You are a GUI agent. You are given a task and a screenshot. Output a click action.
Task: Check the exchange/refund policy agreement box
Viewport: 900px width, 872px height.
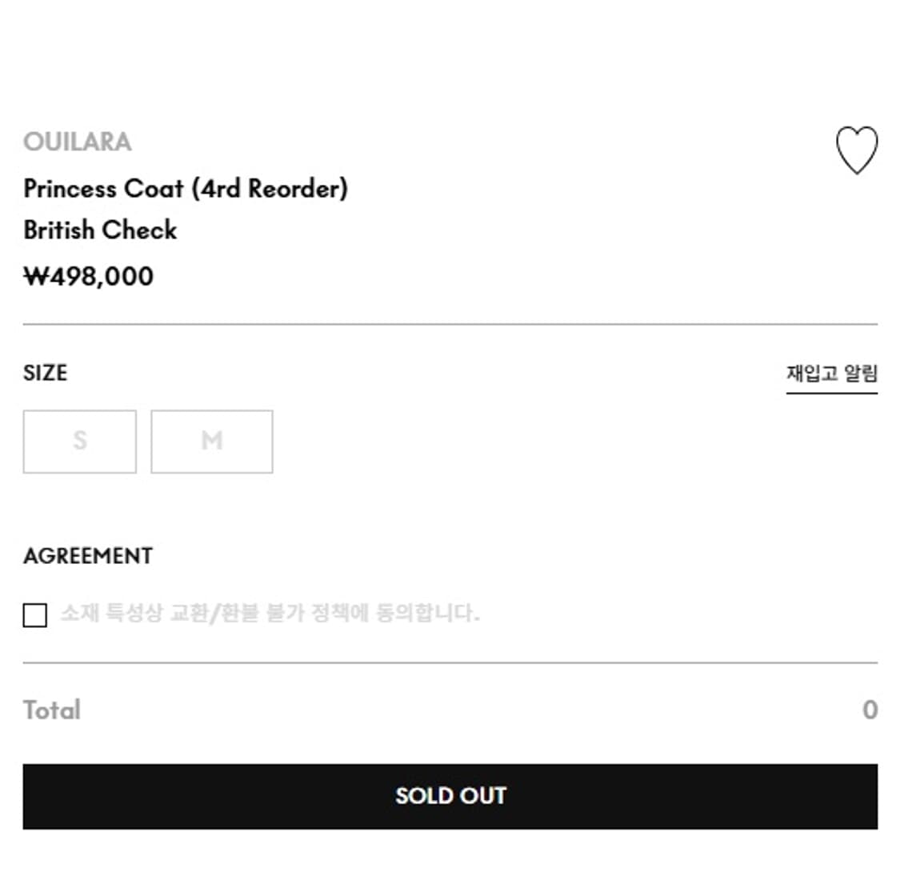pyautogui.click(x=35, y=614)
